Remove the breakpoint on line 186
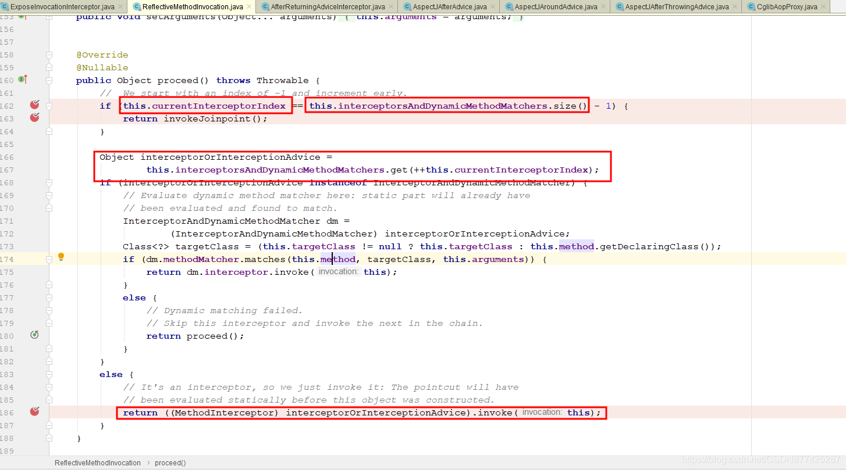 coord(34,411)
